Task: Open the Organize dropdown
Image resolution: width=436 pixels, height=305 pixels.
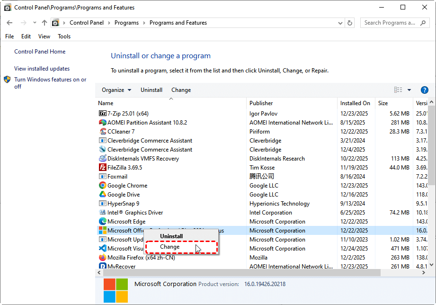Action: [113, 90]
